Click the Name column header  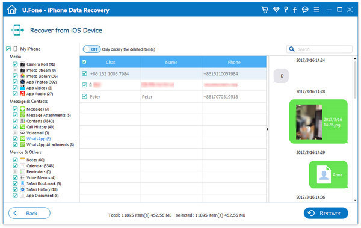point(171,62)
